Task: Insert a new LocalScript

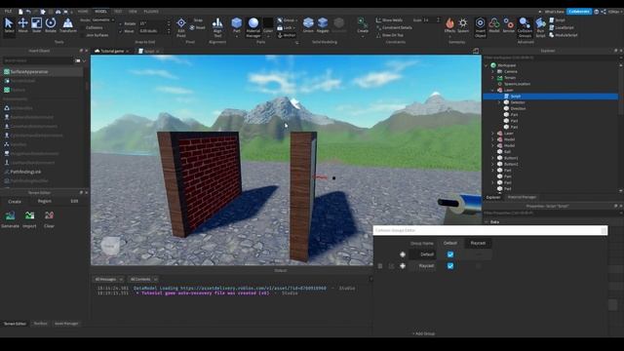Action: (x=562, y=27)
